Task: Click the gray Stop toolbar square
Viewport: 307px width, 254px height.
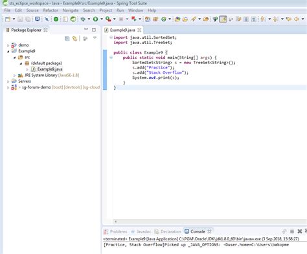Action: (121, 19)
